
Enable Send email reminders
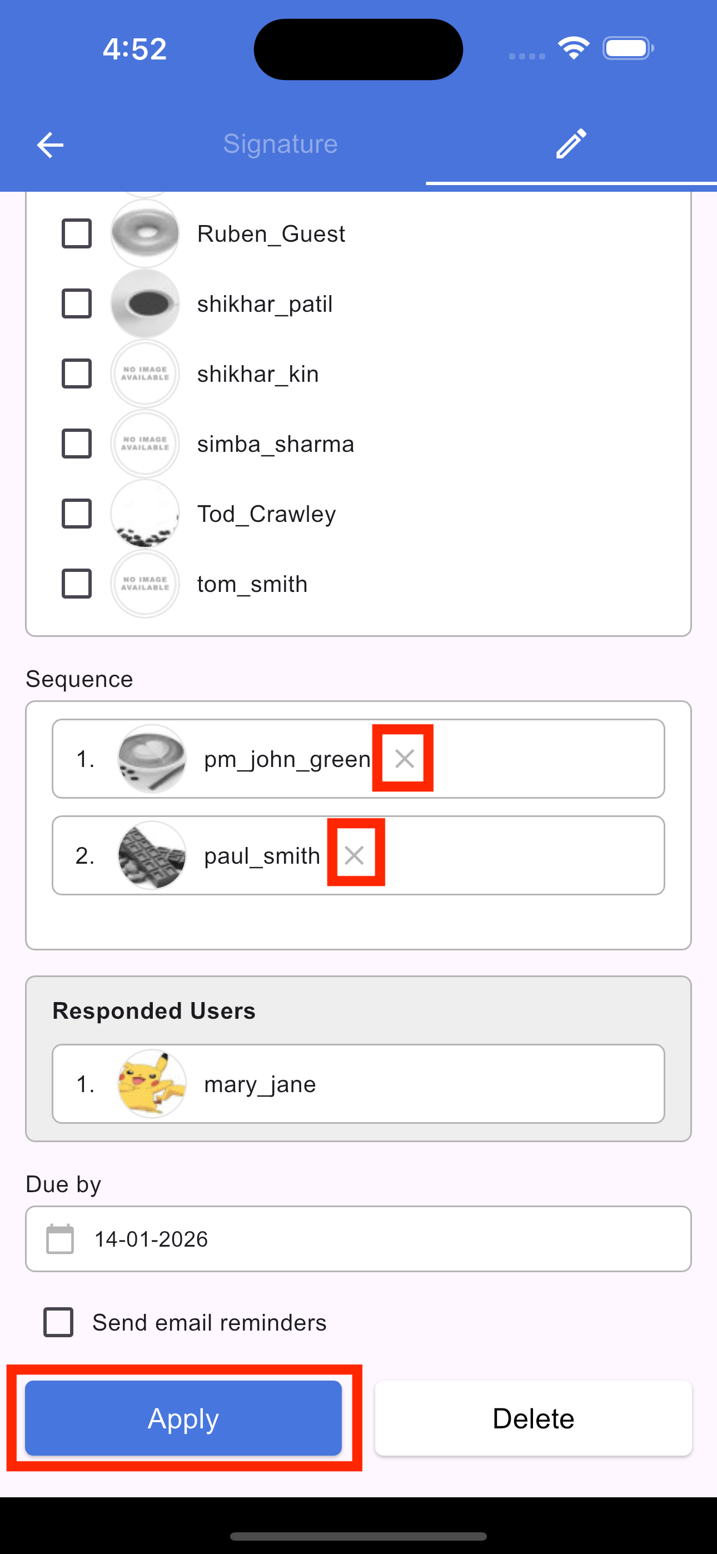click(58, 1322)
